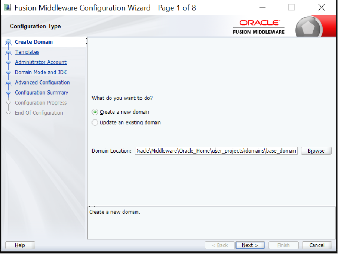Open the Templates step link
This screenshot has width=338, height=254.
pyautogui.click(x=27, y=52)
